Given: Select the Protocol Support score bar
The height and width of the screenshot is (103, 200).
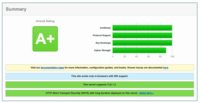Looking at the screenshot, I should click(142, 35).
